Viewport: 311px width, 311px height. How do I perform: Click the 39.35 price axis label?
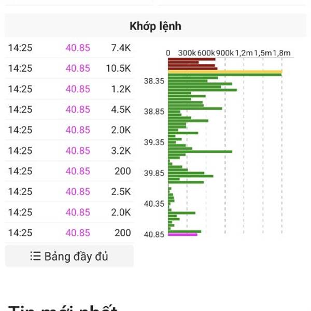coord(154,142)
